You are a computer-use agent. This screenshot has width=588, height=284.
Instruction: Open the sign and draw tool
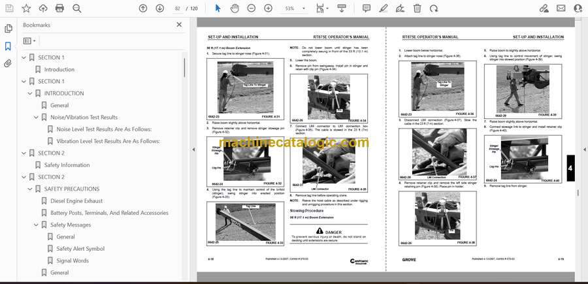[x=400, y=8]
